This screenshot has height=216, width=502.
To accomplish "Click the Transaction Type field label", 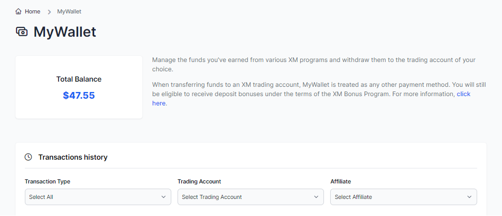I will 48,182.
